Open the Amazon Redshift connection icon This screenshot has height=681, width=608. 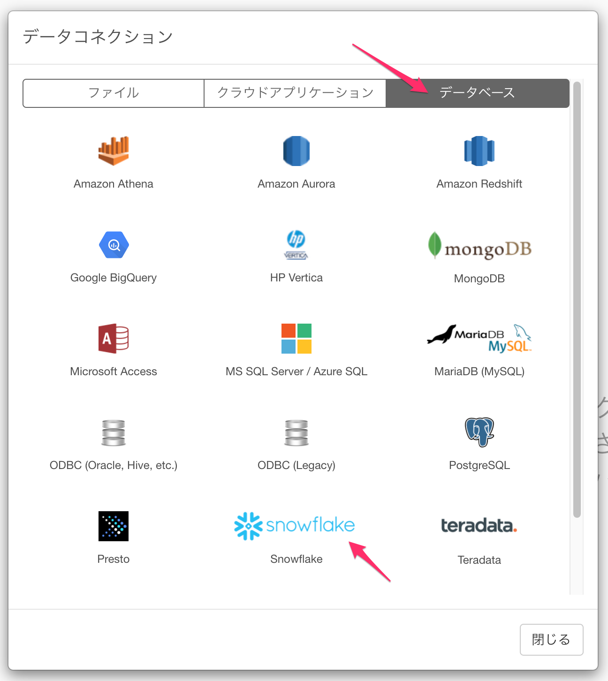[x=479, y=151]
